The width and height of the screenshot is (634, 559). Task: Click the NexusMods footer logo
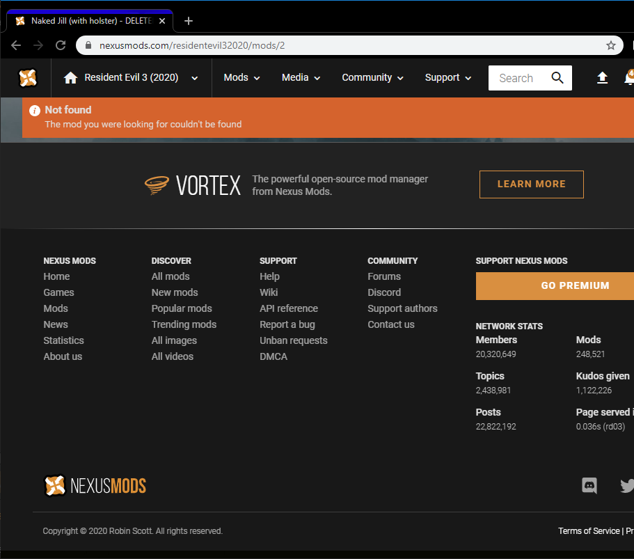tap(95, 485)
